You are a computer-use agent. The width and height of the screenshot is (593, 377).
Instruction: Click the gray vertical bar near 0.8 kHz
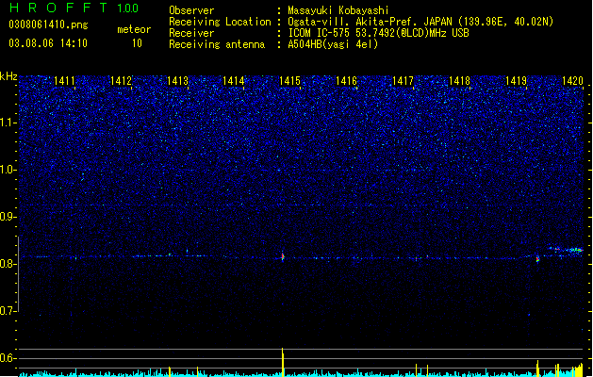[x=18, y=273]
